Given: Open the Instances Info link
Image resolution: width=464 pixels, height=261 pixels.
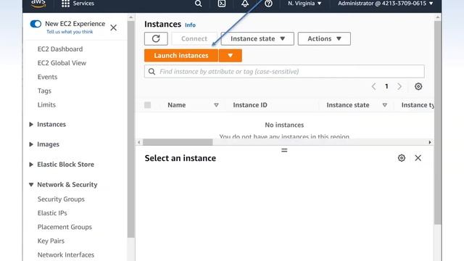Looking at the screenshot, I should coord(190,25).
